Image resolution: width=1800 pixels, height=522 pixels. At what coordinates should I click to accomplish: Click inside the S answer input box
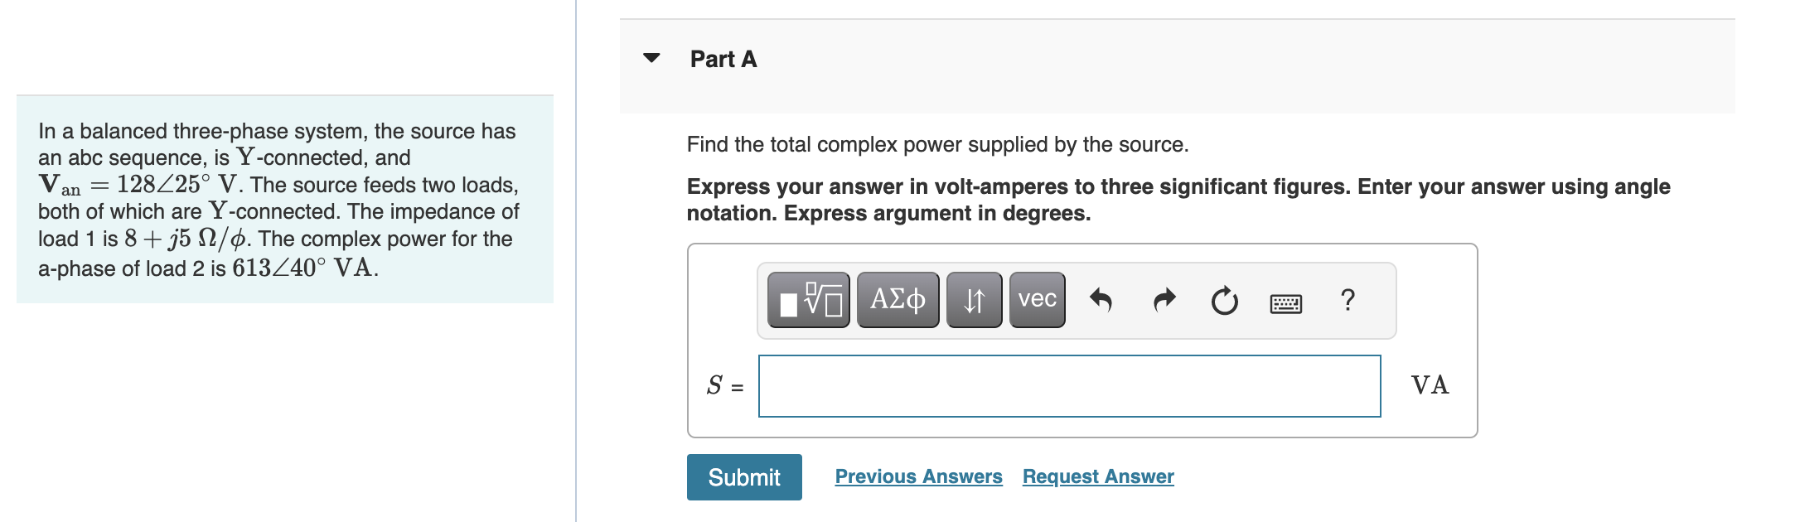1069,384
